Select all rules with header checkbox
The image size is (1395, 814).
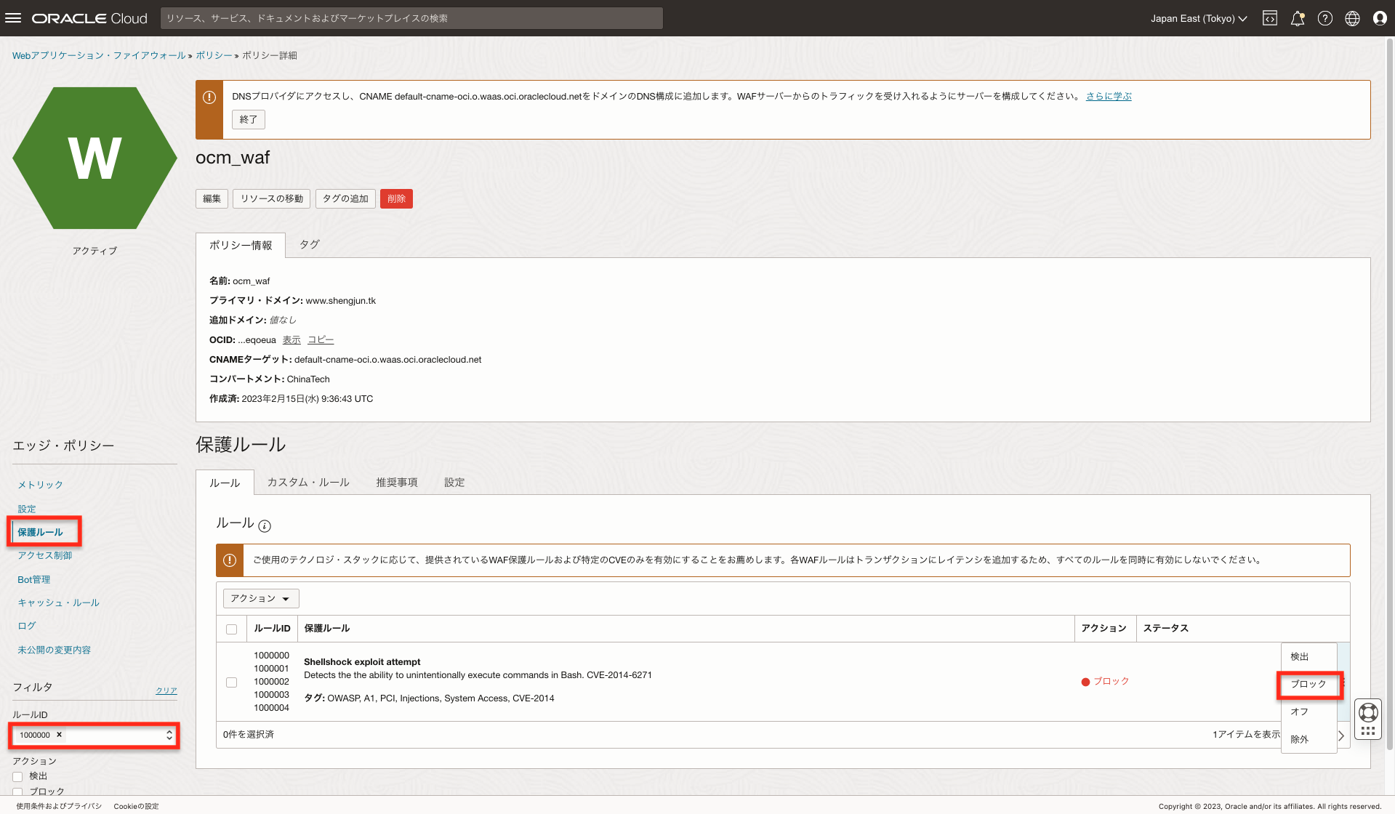coord(232,629)
